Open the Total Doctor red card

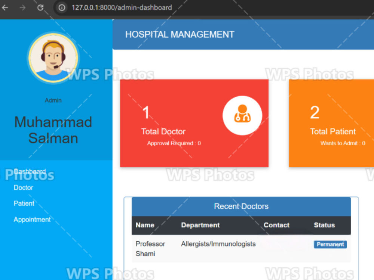coord(194,123)
